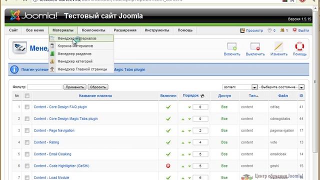Move Core Design FAQ plugin down

tap(189, 107)
